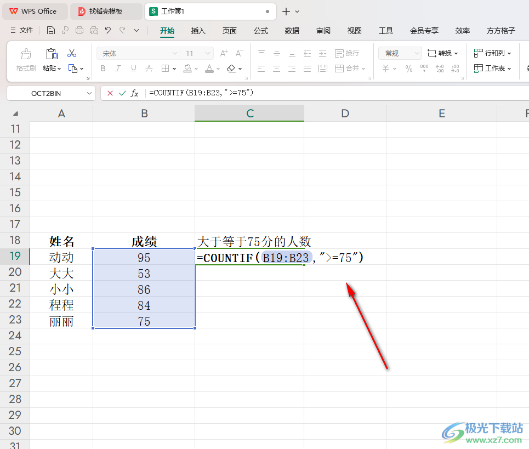Switch to the 审阅 review tab
529x449 pixels.
tap(323, 31)
